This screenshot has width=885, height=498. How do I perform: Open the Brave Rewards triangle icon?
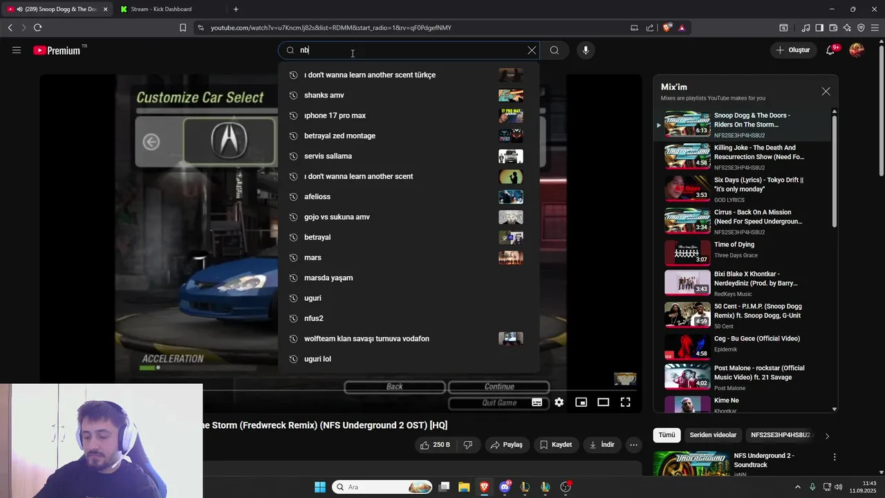coord(682,28)
